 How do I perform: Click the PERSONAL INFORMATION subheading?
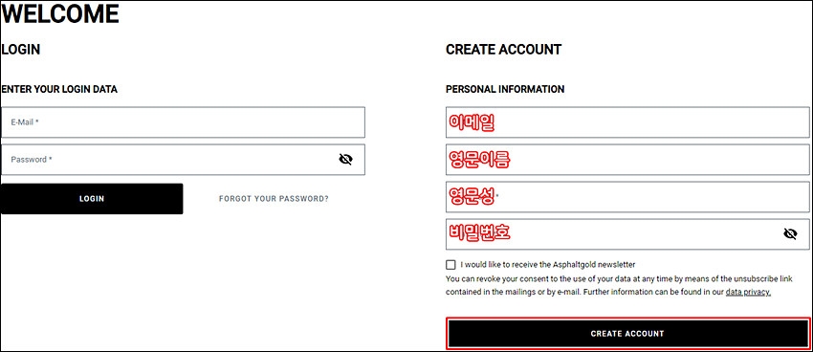coord(505,89)
